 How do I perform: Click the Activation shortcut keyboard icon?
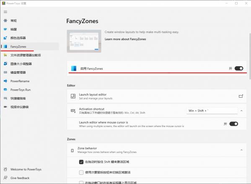(73, 111)
